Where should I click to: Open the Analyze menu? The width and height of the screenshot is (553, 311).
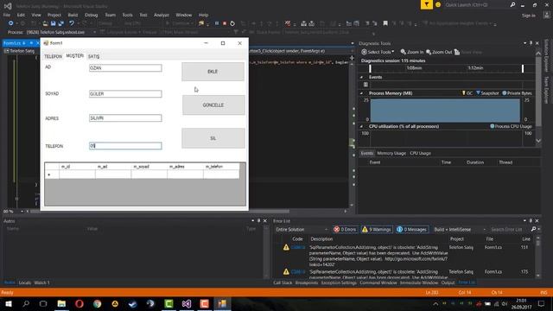coord(162,15)
